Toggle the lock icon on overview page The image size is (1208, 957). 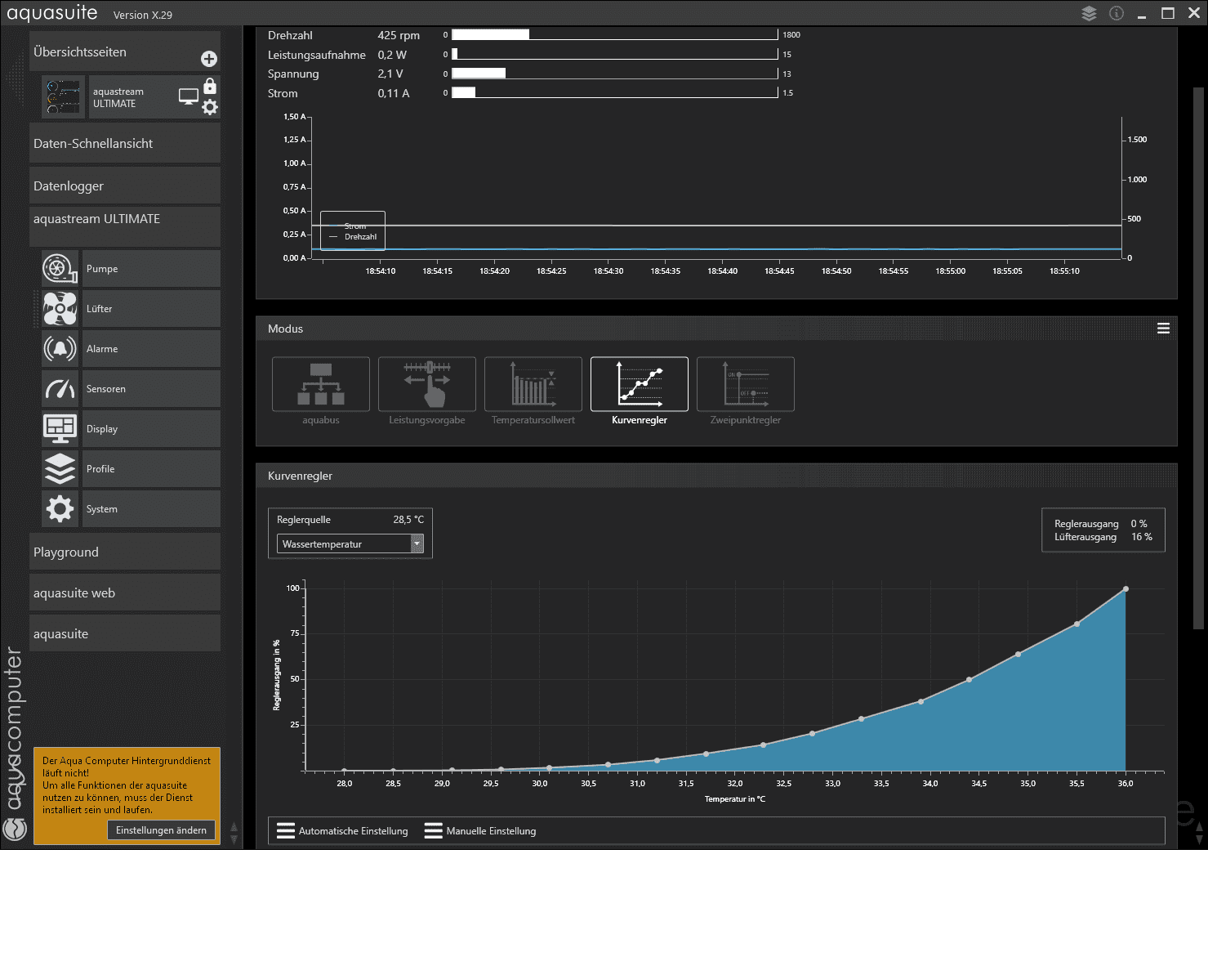point(210,86)
